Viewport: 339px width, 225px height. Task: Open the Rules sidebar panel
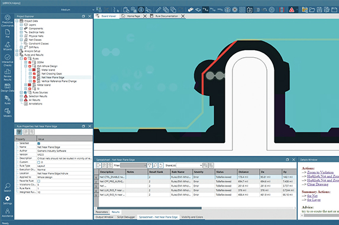7,100
